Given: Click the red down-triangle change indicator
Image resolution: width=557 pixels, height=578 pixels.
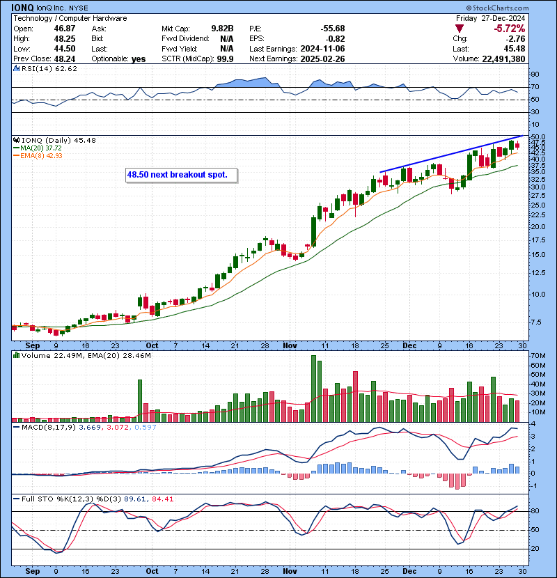Looking at the screenshot, I should 460,29.
